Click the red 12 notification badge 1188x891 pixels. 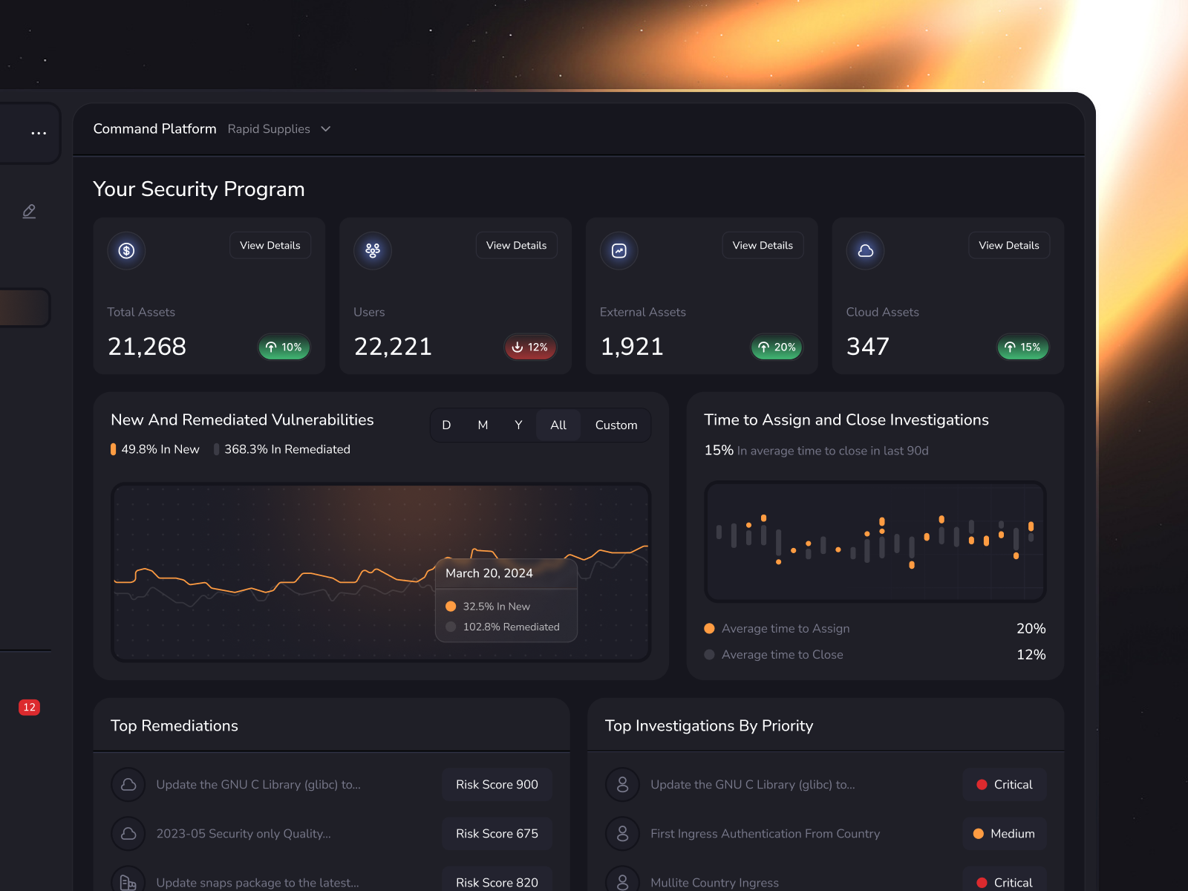pos(29,707)
